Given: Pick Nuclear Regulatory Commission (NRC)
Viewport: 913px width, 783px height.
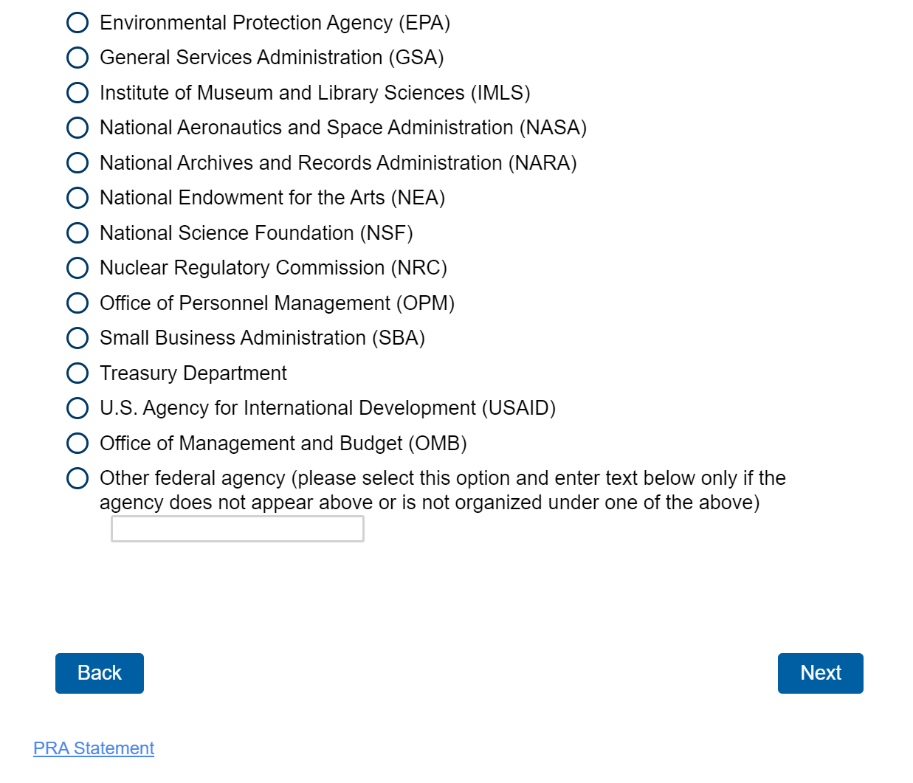Looking at the screenshot, I should click(77, 268).
